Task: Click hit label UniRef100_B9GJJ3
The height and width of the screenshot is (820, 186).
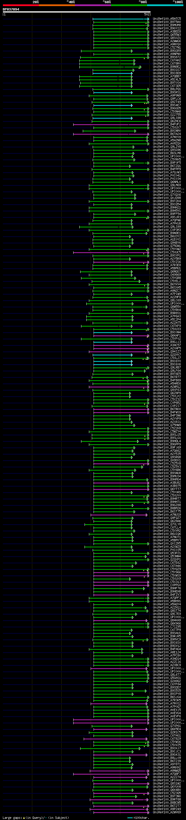Action: [x=167, y=342]
